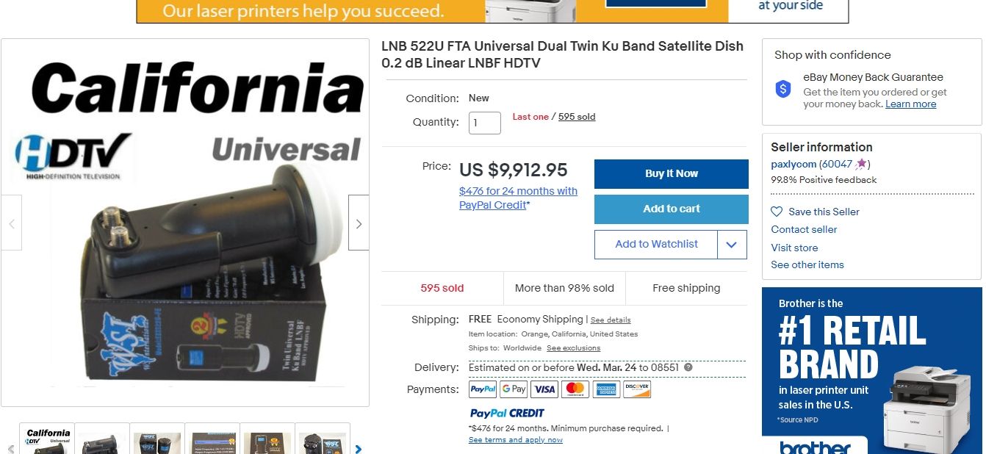Visit the seller's store

pyautogui.click(x=794, y=248)
